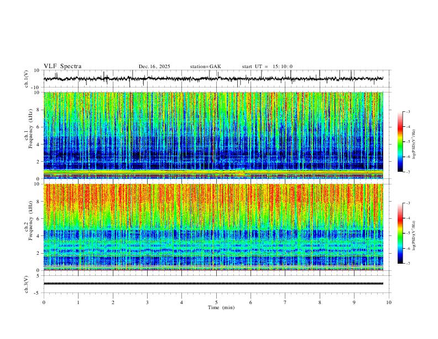Click the ch.1 colorbar log(PSD) label
Viewport: 438px width, 339px height.
[x=414, y=145]
